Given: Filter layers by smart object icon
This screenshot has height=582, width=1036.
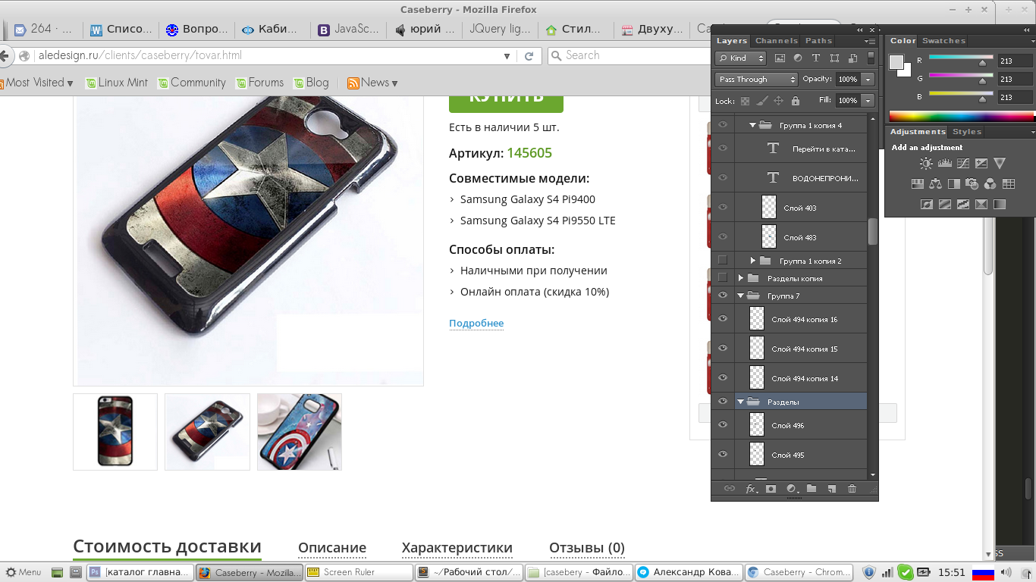Looking at the screenshot, I should pos(852,58).
